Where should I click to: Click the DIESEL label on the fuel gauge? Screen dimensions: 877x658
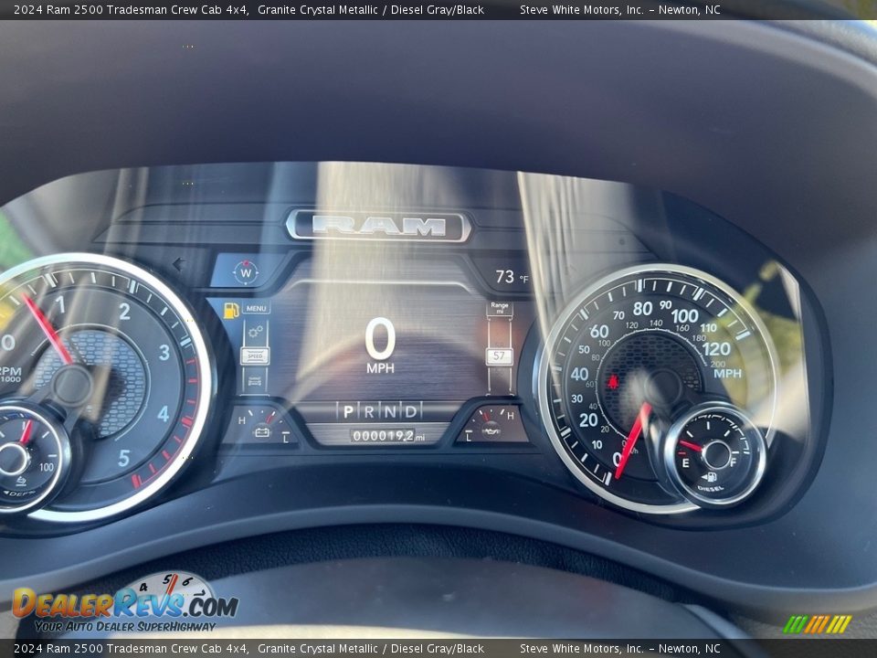711,489
